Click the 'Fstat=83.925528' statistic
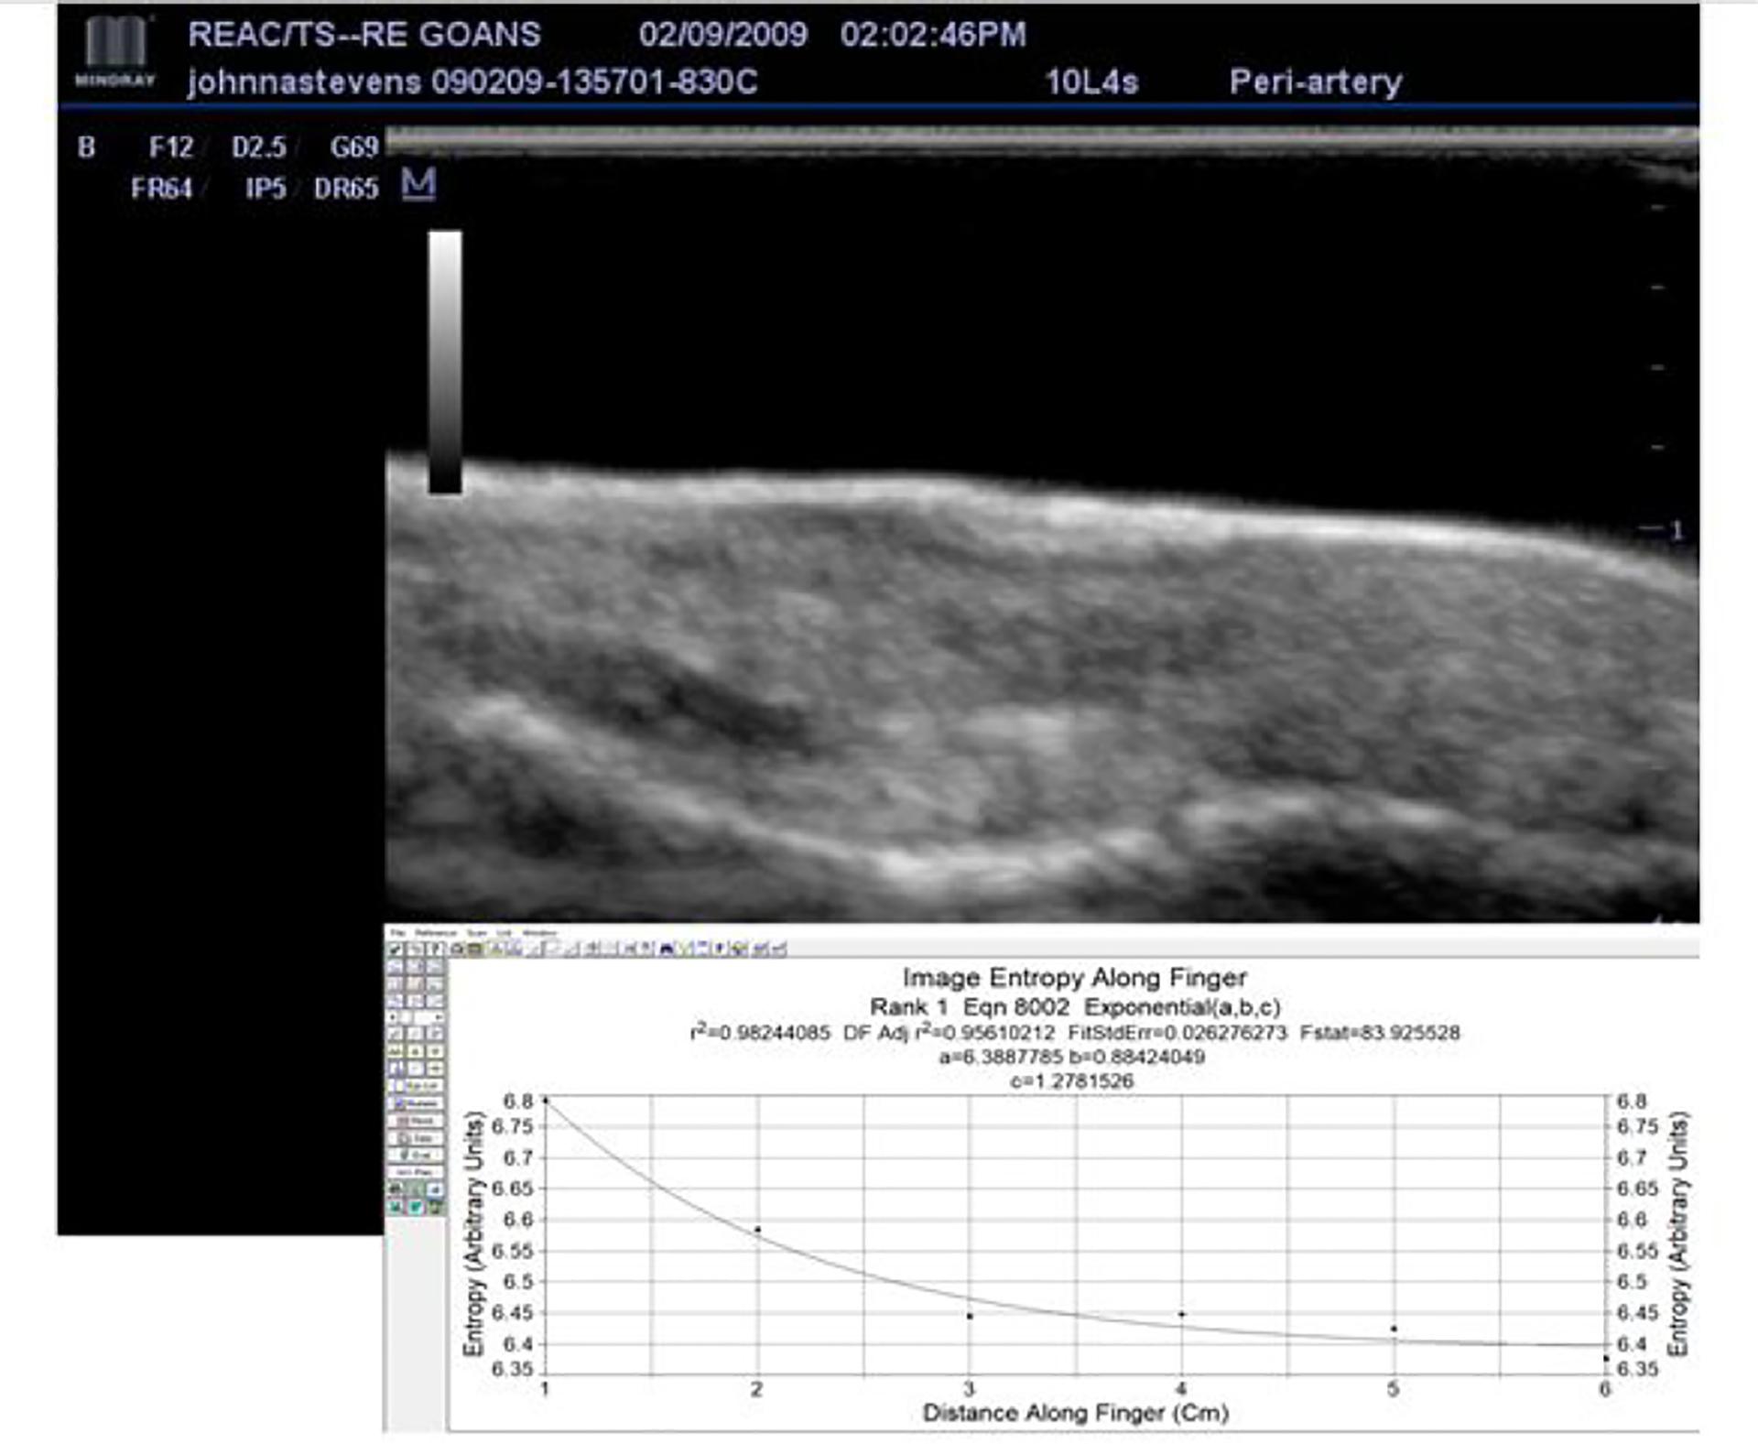 pyautogui.click(x=1380, y=1033)
